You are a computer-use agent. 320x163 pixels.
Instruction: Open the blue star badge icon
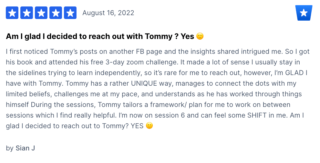click(x=304, y=13)
